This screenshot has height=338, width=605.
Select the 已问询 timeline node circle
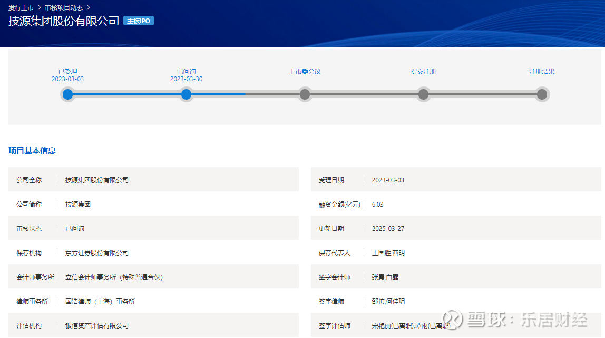[187, 94]
